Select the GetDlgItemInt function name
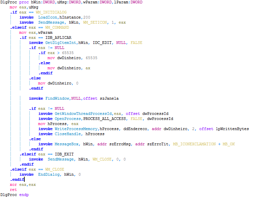 (61, 43)
